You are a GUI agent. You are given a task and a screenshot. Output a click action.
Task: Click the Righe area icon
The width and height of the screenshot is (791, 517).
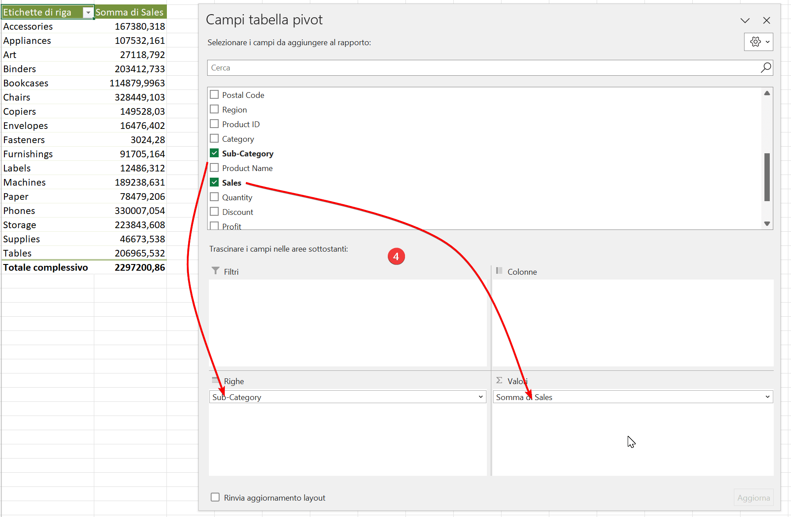point(216,381)
